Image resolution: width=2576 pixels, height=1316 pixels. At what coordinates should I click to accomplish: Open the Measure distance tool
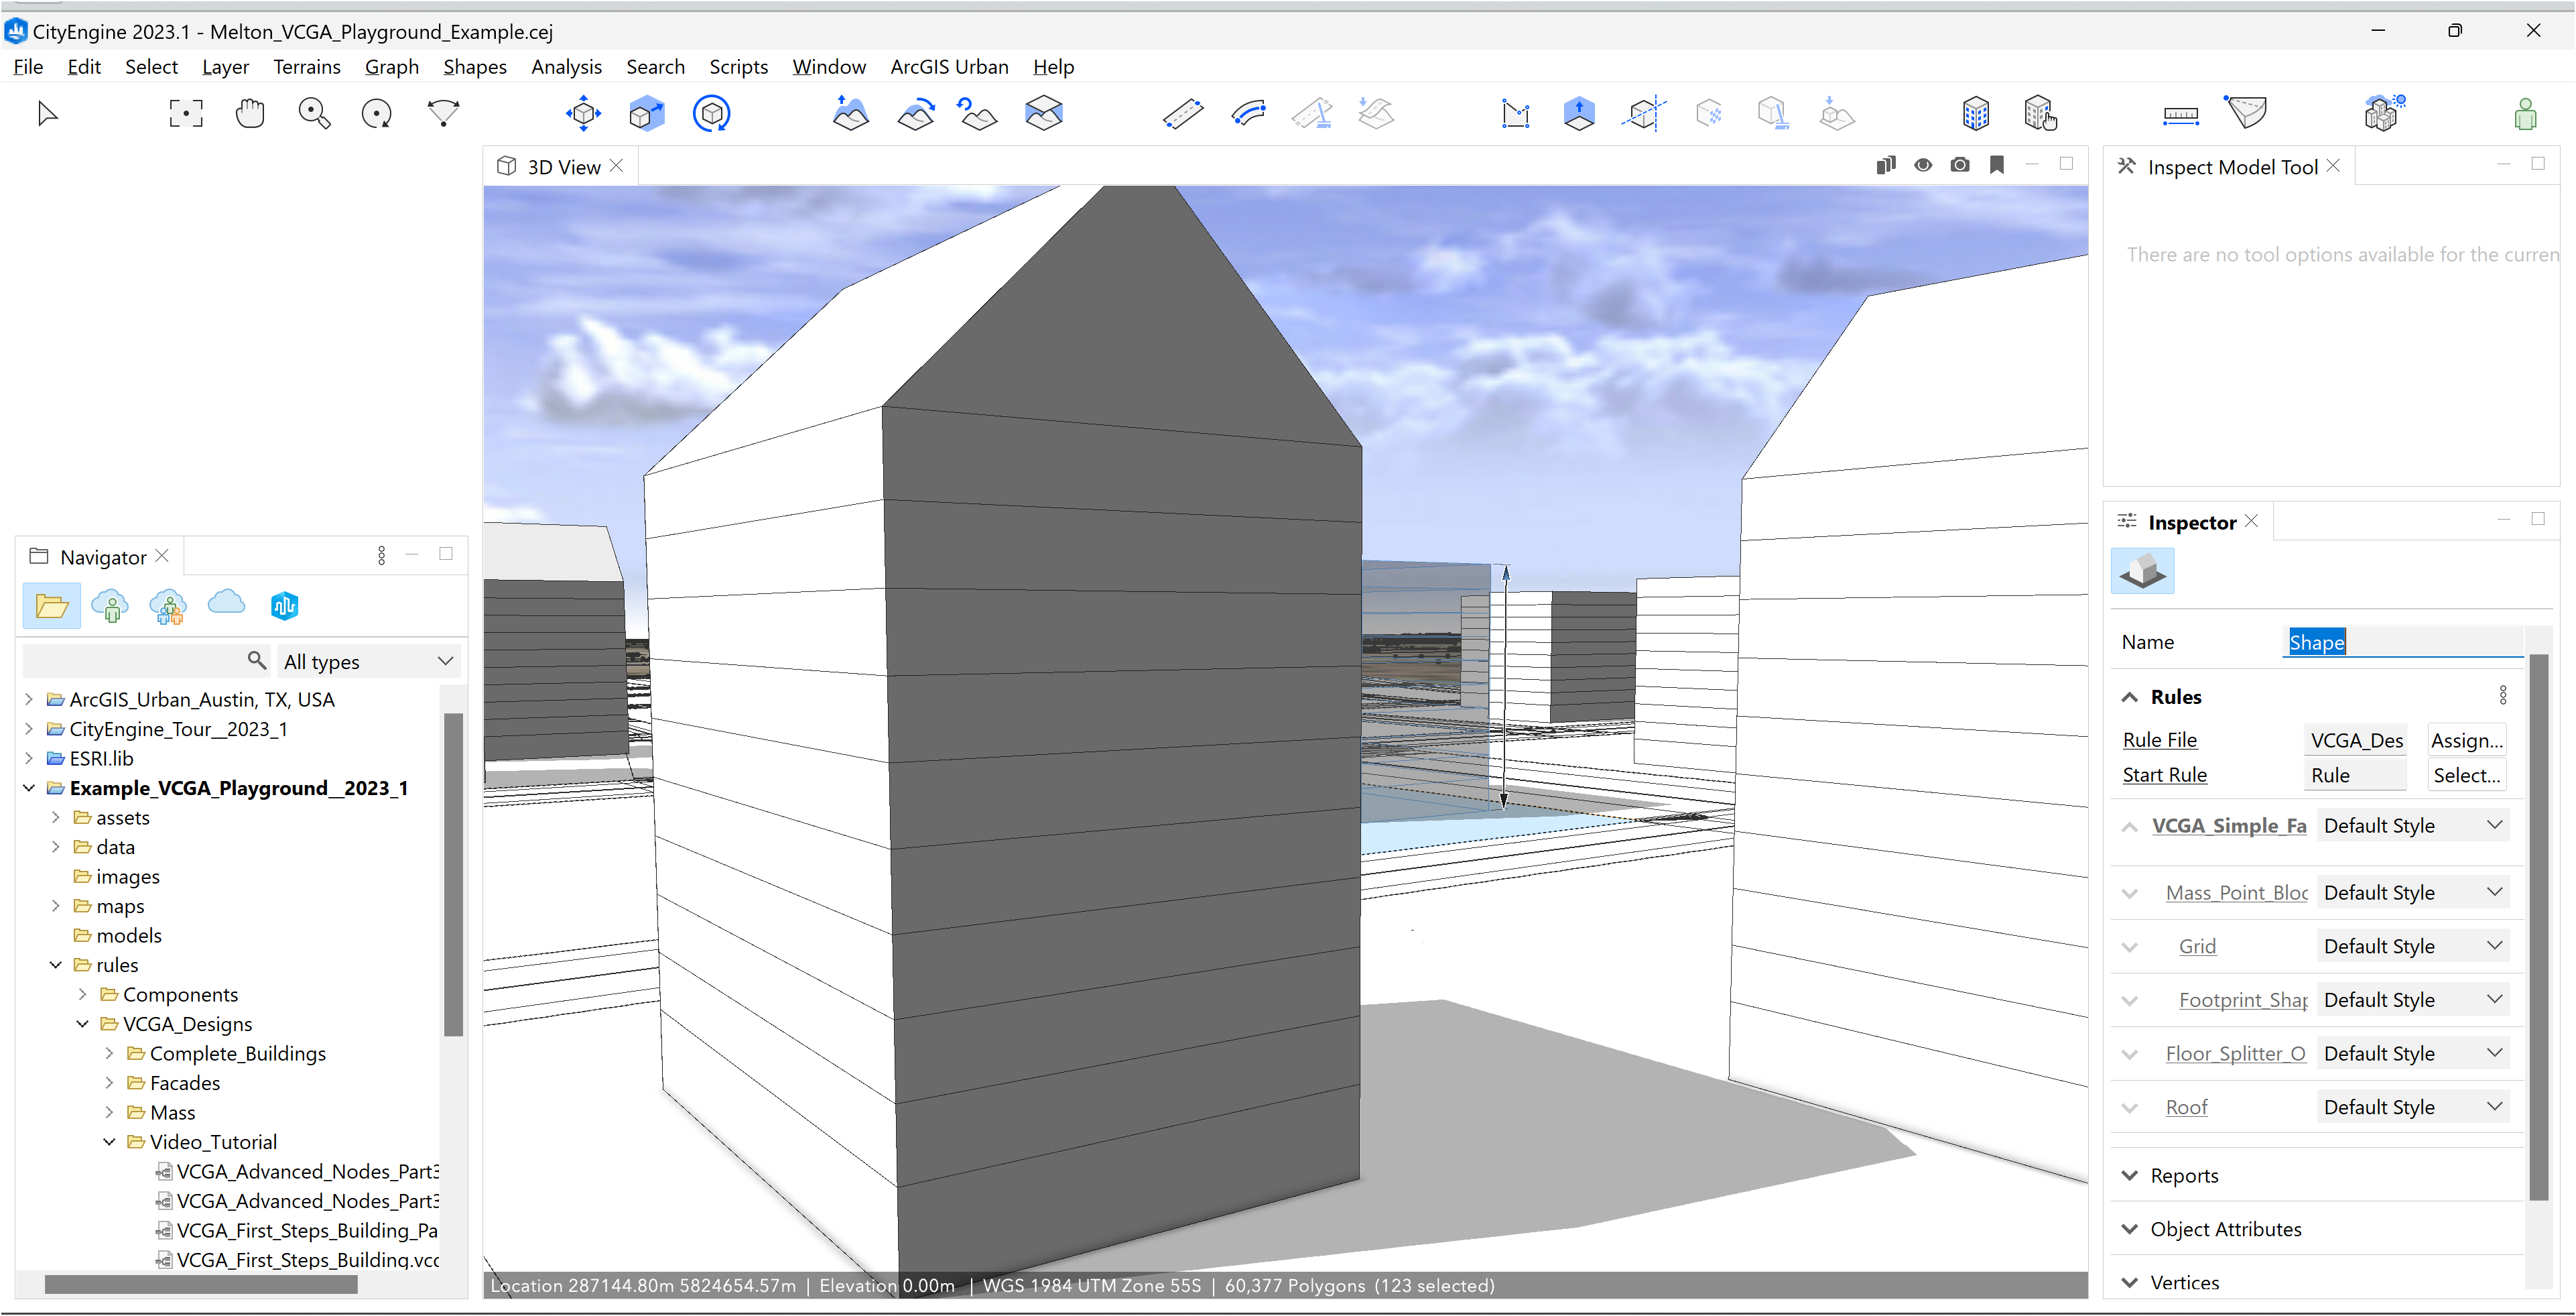click(x=2181, y=113)
